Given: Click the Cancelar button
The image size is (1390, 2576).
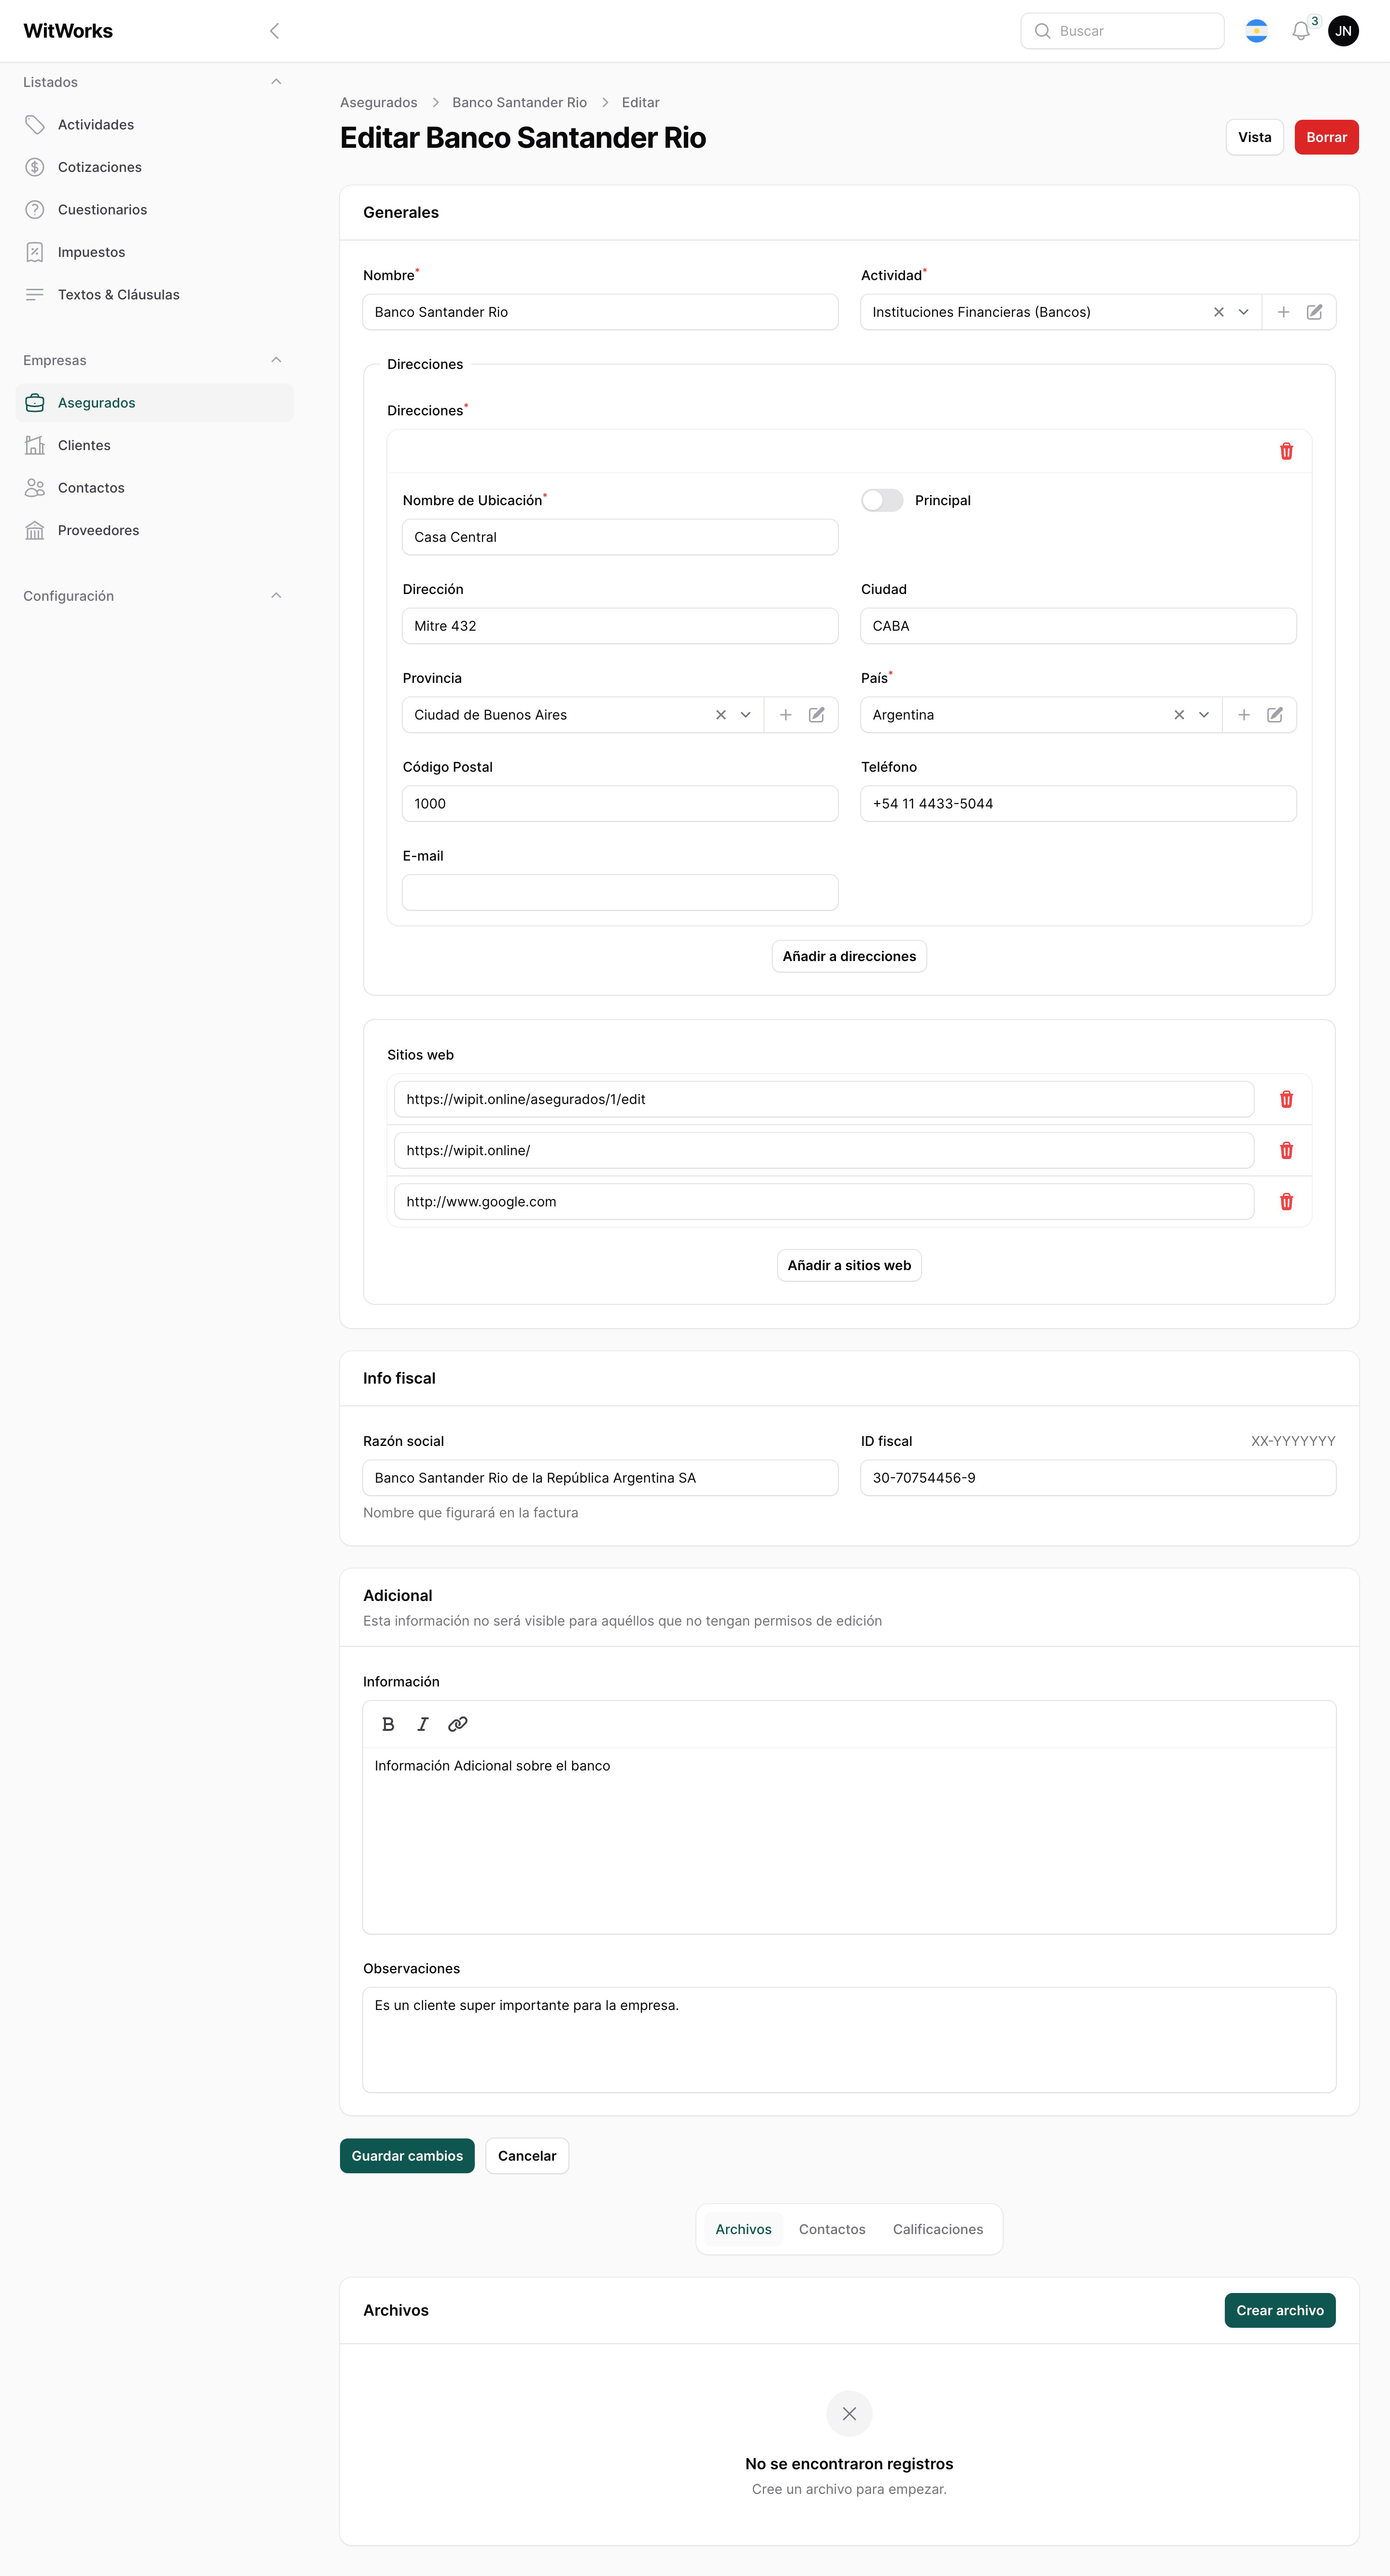Looking at the screenshot, I should [x=527, y=2157].
